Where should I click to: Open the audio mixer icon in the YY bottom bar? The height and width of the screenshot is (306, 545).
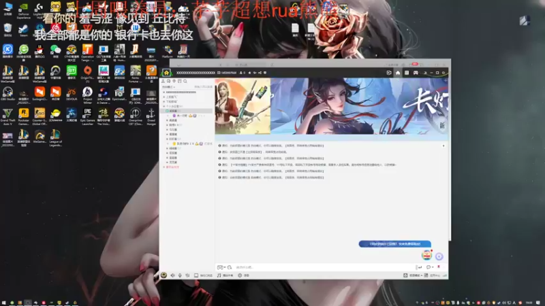tap(188, 275)
